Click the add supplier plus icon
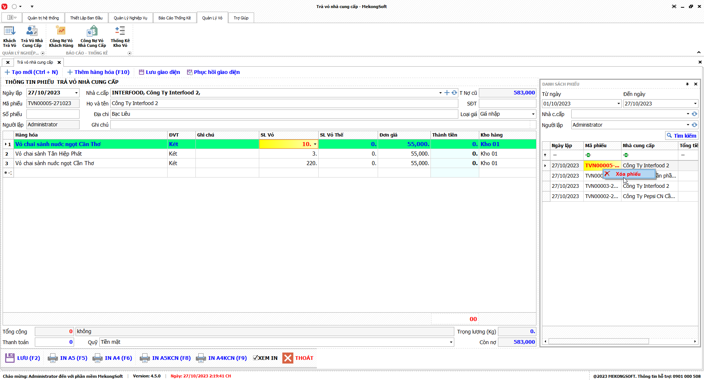The image size is (704, 380). (x=447, y=93)
